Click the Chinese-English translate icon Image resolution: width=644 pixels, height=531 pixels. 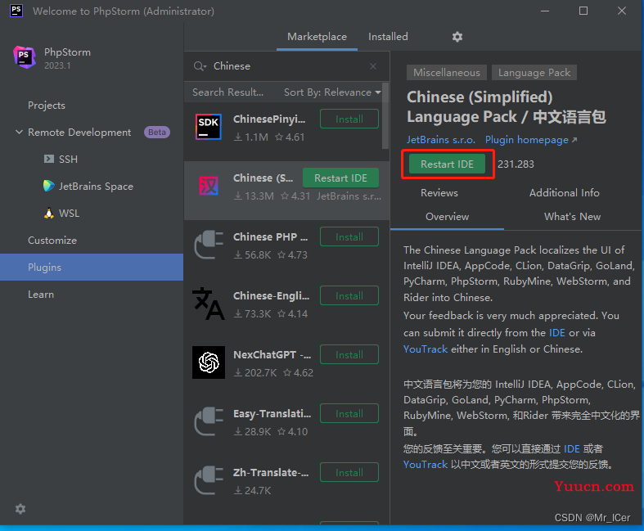(209, 304)
